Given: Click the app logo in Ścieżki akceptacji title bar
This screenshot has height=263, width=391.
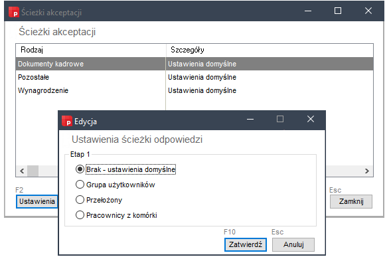Looking at the screenshot, I should point(14,12).
